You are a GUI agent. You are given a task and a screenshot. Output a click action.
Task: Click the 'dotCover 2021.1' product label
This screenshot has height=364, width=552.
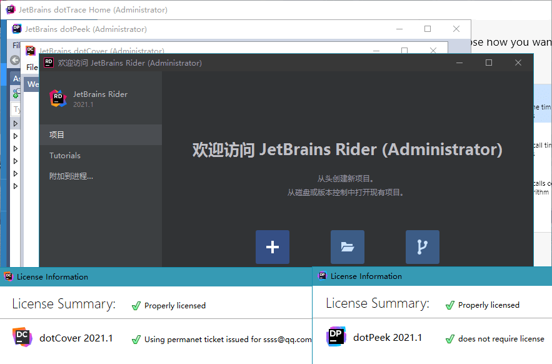[76, 338]
